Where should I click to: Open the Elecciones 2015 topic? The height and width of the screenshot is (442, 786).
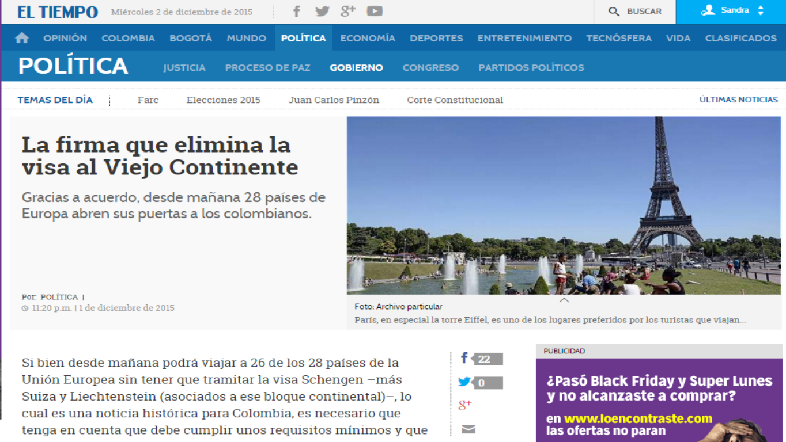(224, 100)
